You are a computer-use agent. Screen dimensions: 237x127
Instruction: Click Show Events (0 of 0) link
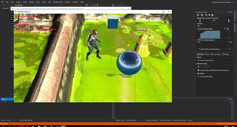tap(207, 60)
